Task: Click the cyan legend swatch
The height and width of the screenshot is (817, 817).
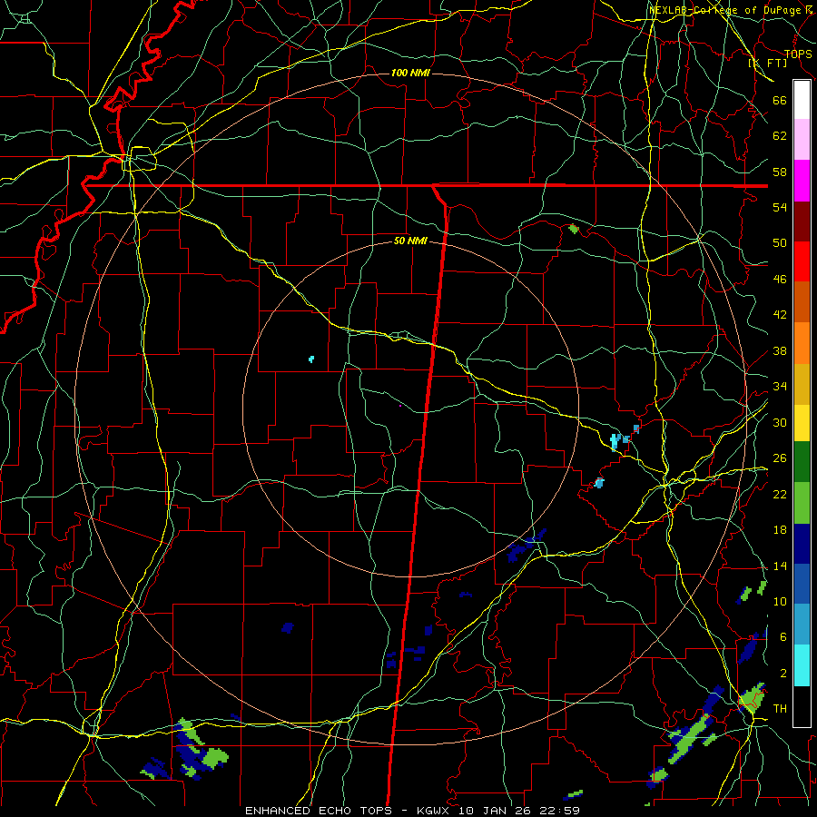Action: [x=802, y=665]
